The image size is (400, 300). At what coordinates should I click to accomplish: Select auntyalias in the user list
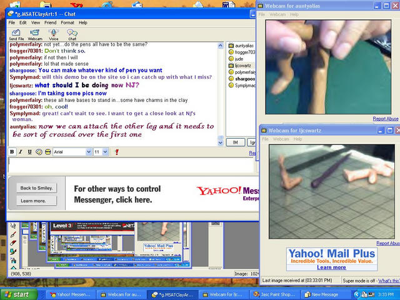click(241, 46)
